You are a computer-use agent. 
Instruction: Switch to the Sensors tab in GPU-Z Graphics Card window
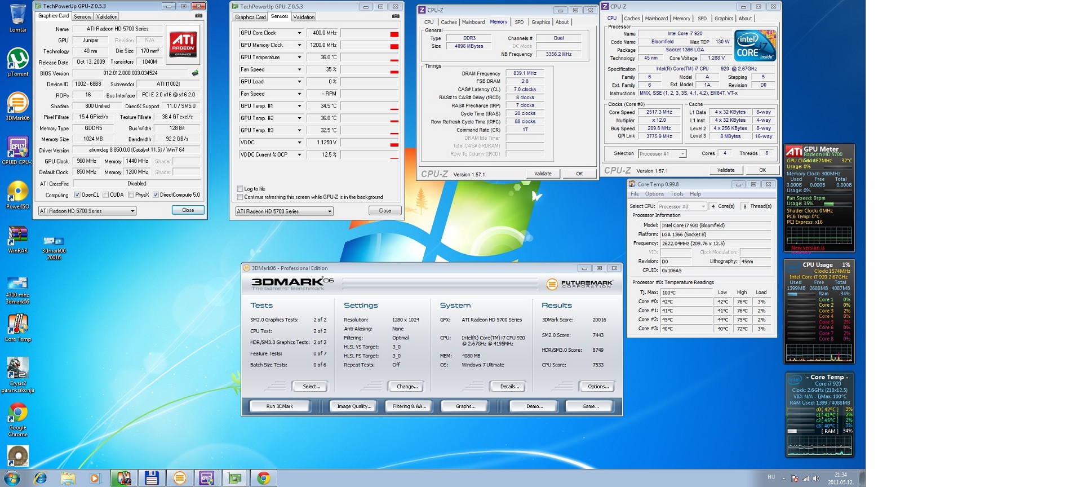tap(82, 16)
